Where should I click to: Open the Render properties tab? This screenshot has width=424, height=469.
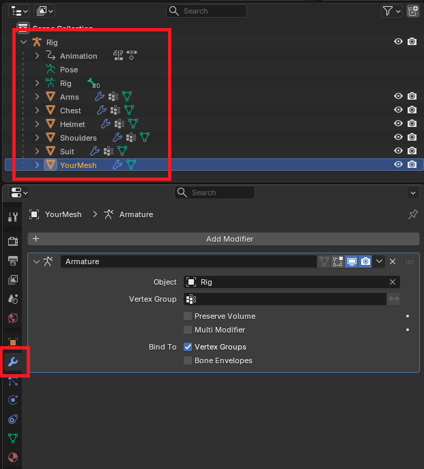[x=12, y=241]
